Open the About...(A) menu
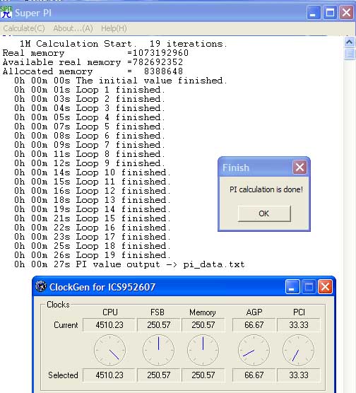Screen dimensions: 356x393 point(73,28)
